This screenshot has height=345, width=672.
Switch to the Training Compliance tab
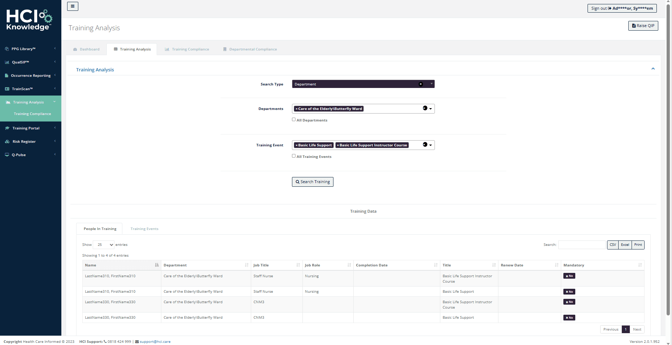[187, 49]
